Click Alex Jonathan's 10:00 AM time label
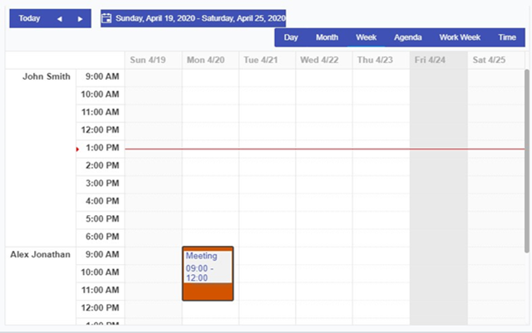 click(x=100, y=272)
